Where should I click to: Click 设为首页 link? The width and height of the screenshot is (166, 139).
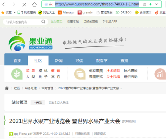57,21
